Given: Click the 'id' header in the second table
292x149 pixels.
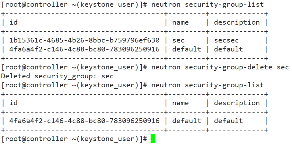Looking at the screenshot, I should click(x=13, y=103).
